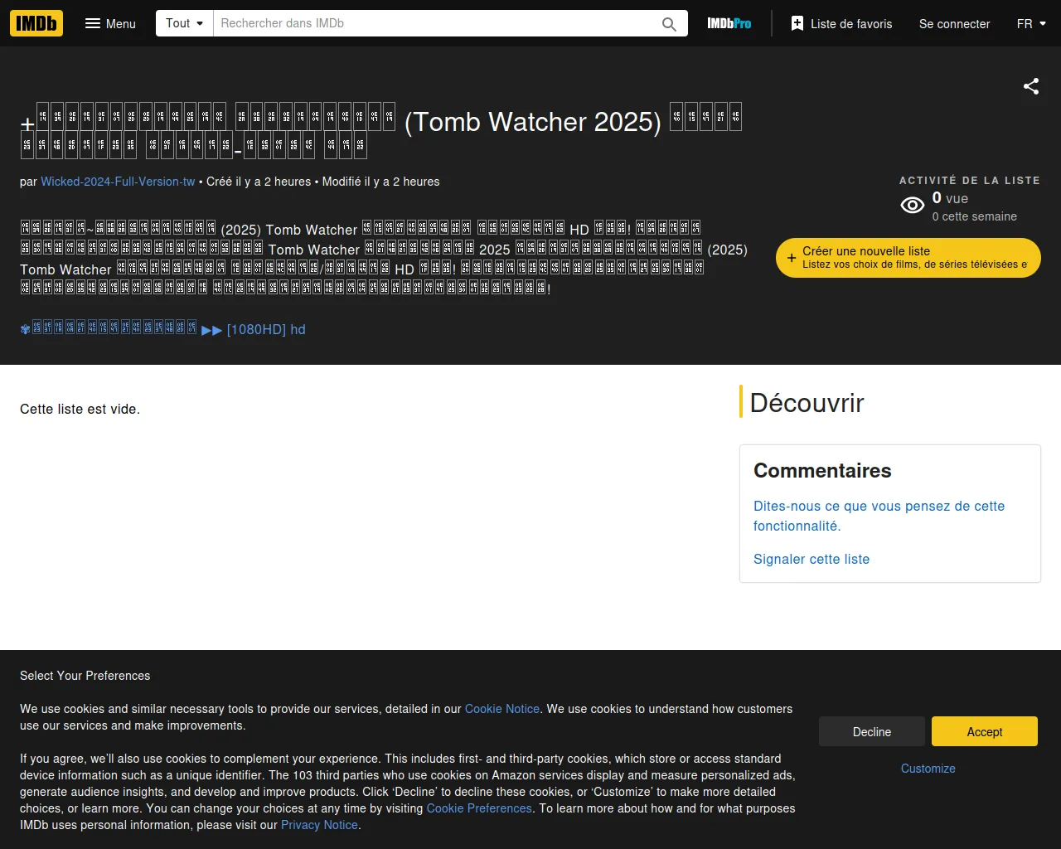Click the magnifying glass search icon
Viewport: 1061px width, 849px height.
point(669,24)
